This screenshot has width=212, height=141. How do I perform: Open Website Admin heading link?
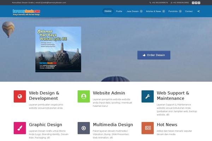click(x=109, y=93)
